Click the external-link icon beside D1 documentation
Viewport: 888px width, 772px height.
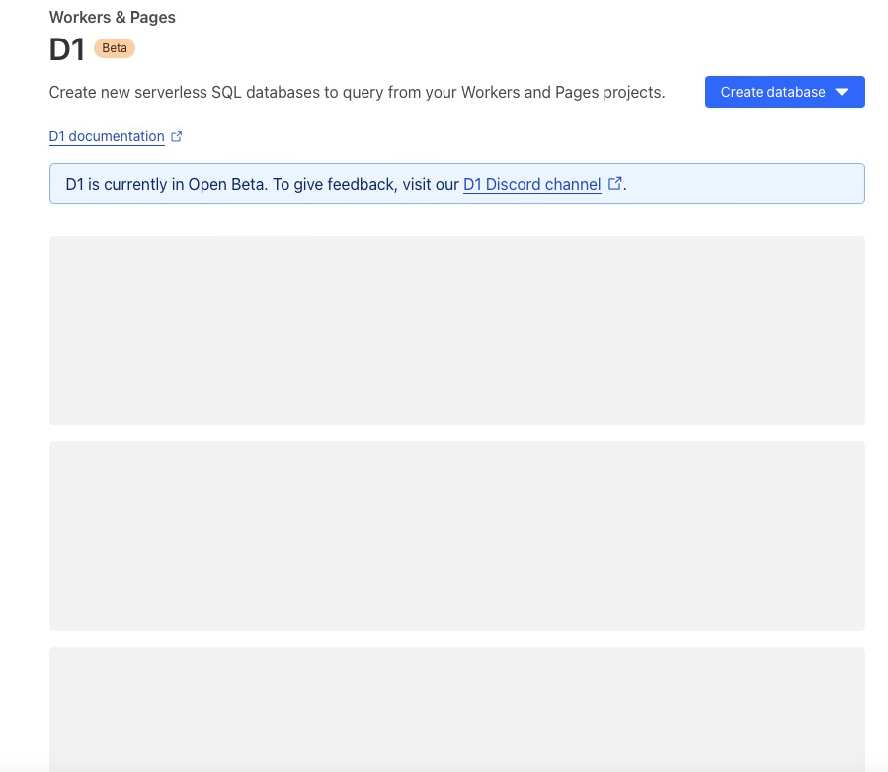tap(177, 136)
